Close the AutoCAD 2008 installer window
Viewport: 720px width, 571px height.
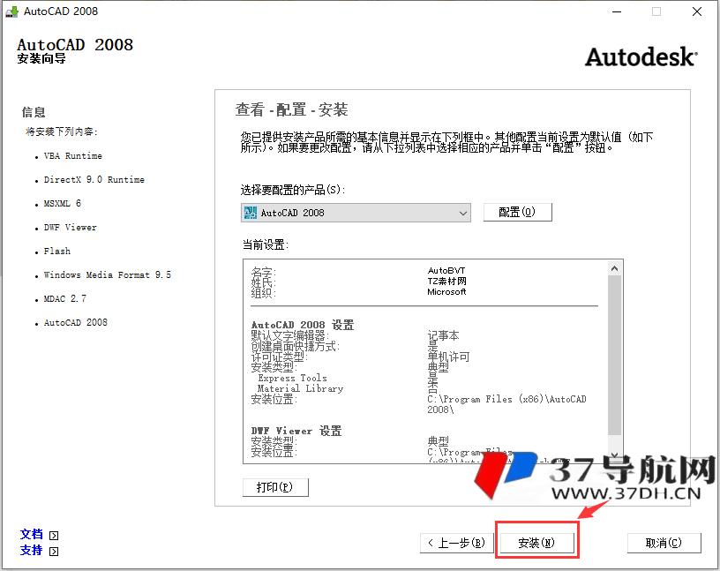tap(696, 11)
